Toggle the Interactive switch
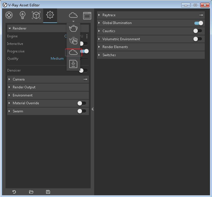 [84, 44]
